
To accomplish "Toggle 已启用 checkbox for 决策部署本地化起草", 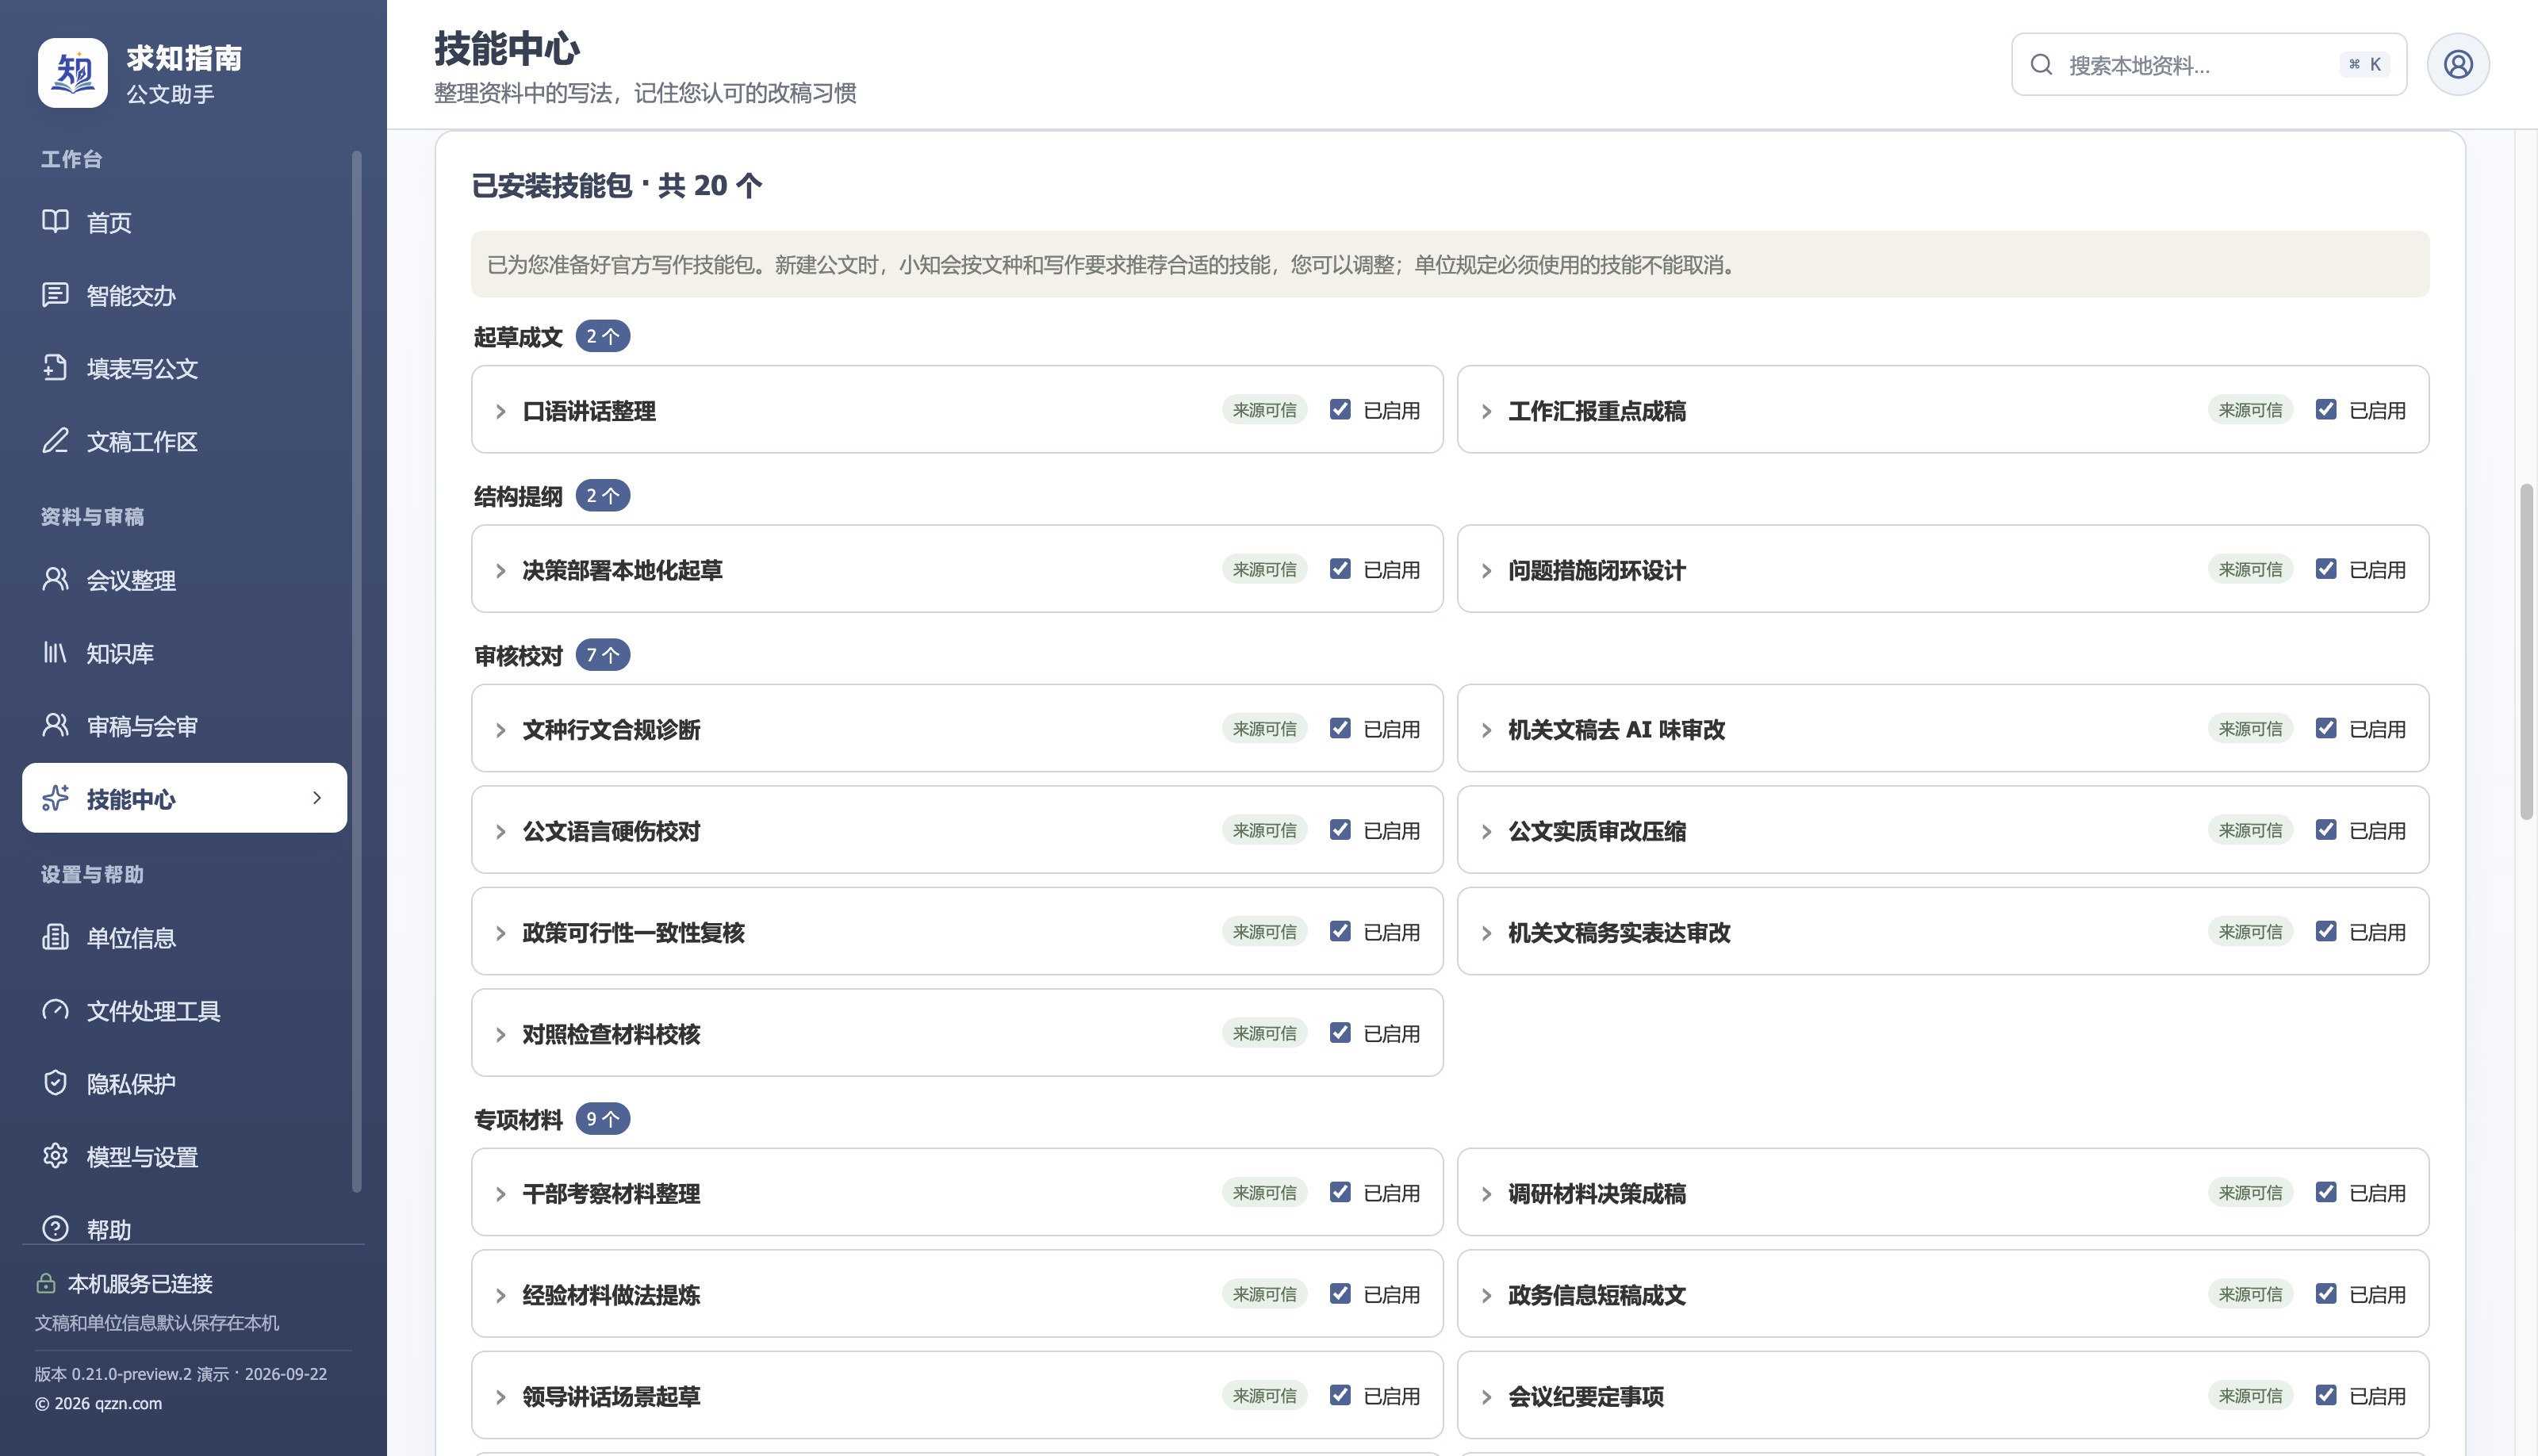I will tap(1340, 569).
